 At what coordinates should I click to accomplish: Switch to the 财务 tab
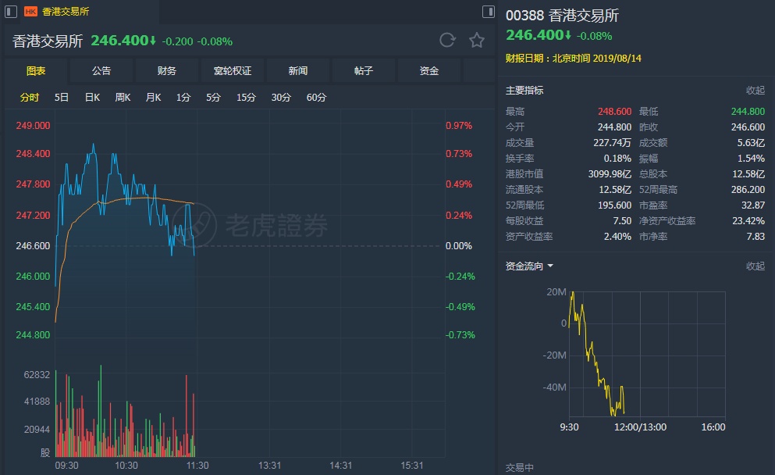pyautogui.click(x=167, y=71)
